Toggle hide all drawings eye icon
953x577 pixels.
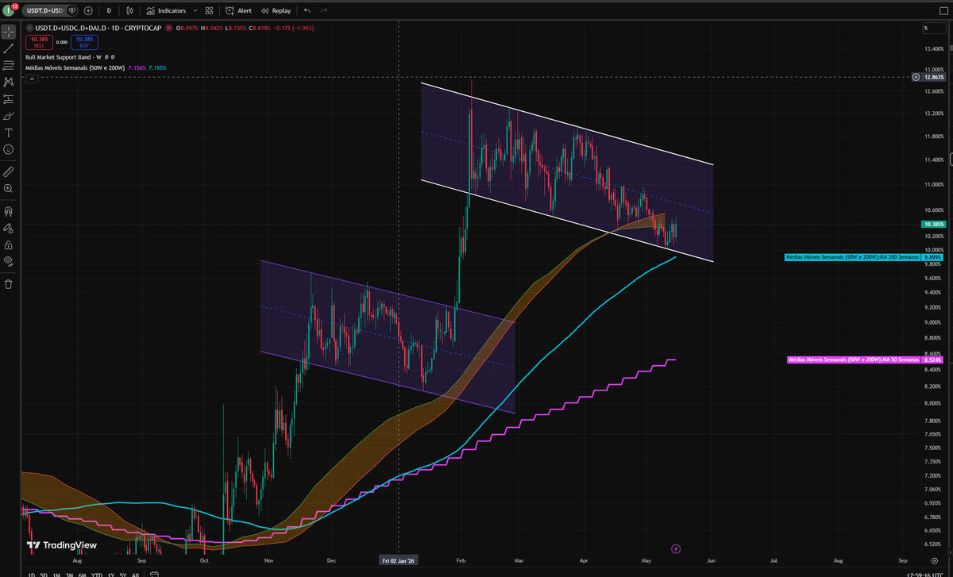point(8,260)
